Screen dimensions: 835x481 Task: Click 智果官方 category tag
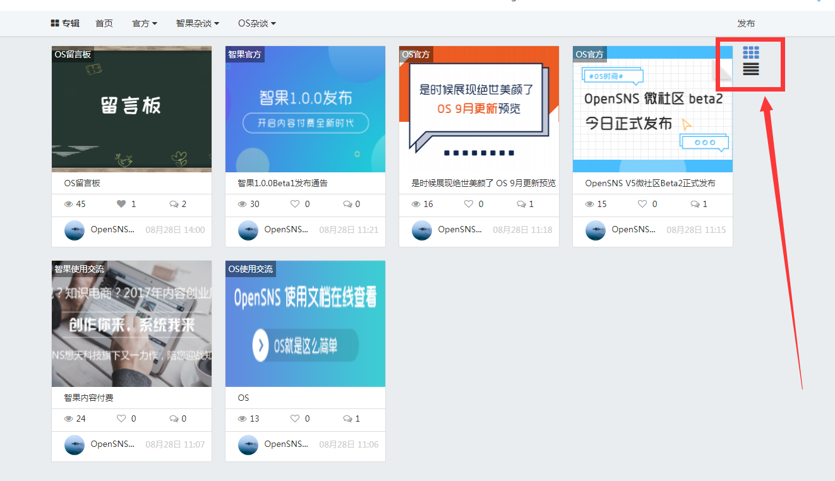[244, 54]
